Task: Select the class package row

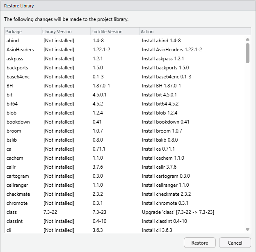Action: coord(11,212)
